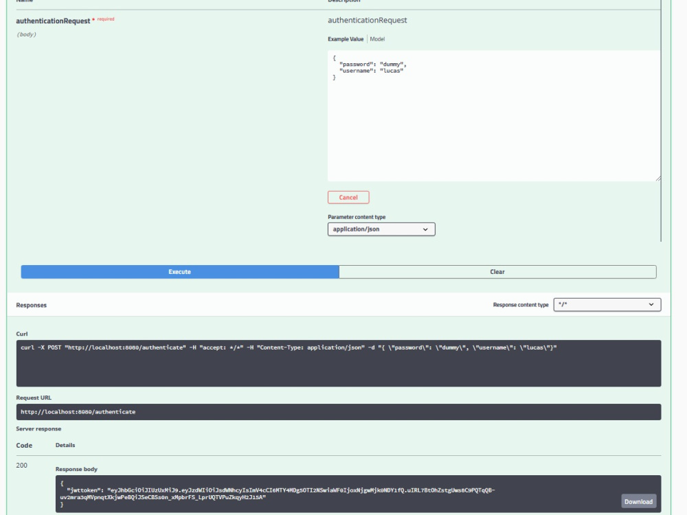Select the Example Value tab

coord(345,39)
